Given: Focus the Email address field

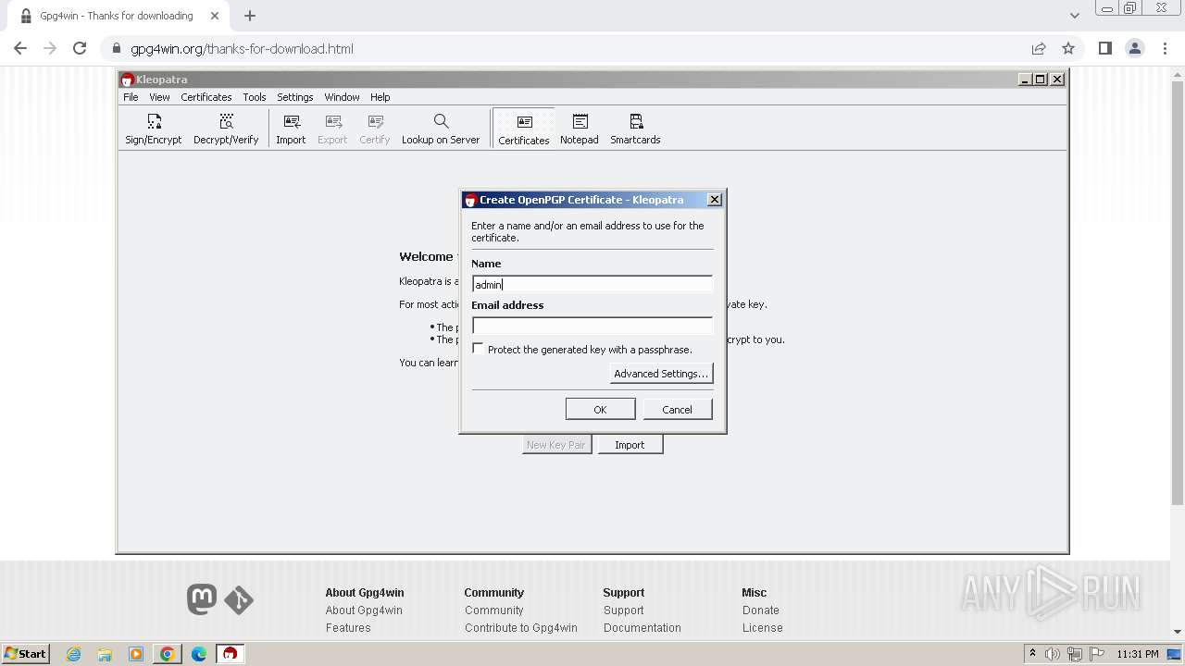Looking at the screenshot, I should [x=592, y=326].
